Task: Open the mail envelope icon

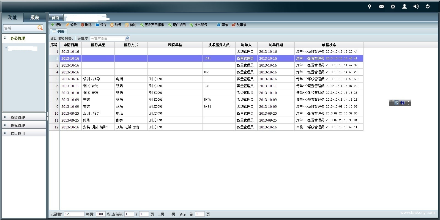Action: [x=381, y=6]
